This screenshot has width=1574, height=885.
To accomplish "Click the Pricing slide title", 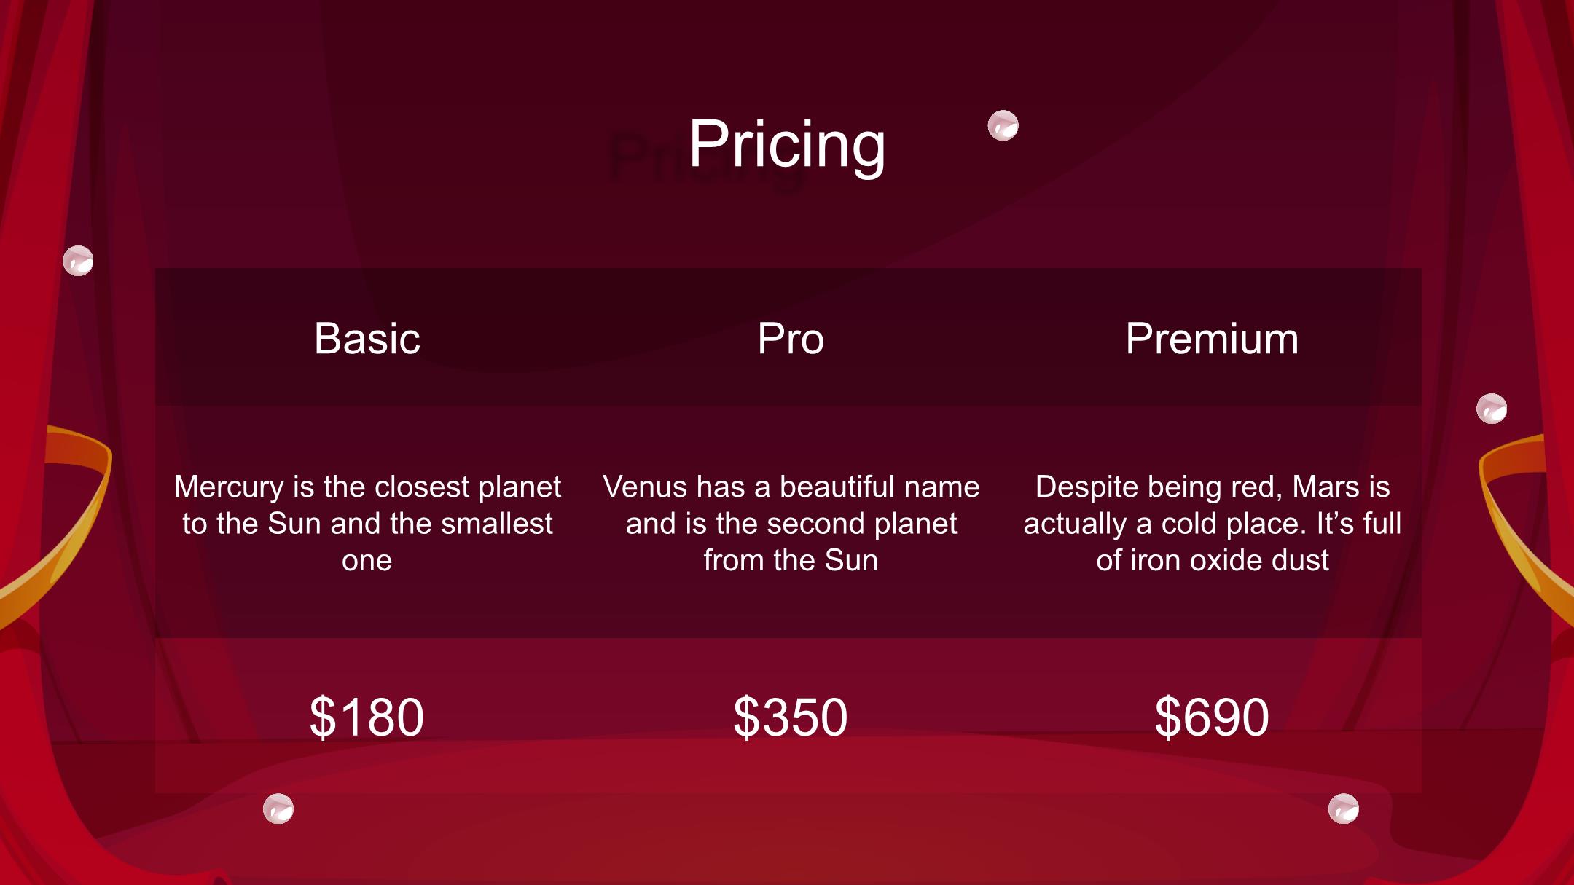I will pos(787,144).
